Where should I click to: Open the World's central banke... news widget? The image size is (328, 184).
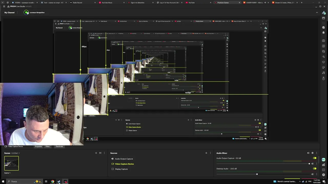tap(284, 181)
